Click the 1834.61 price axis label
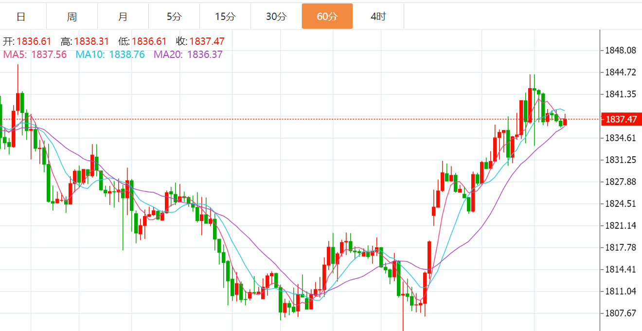 (620, 138)
